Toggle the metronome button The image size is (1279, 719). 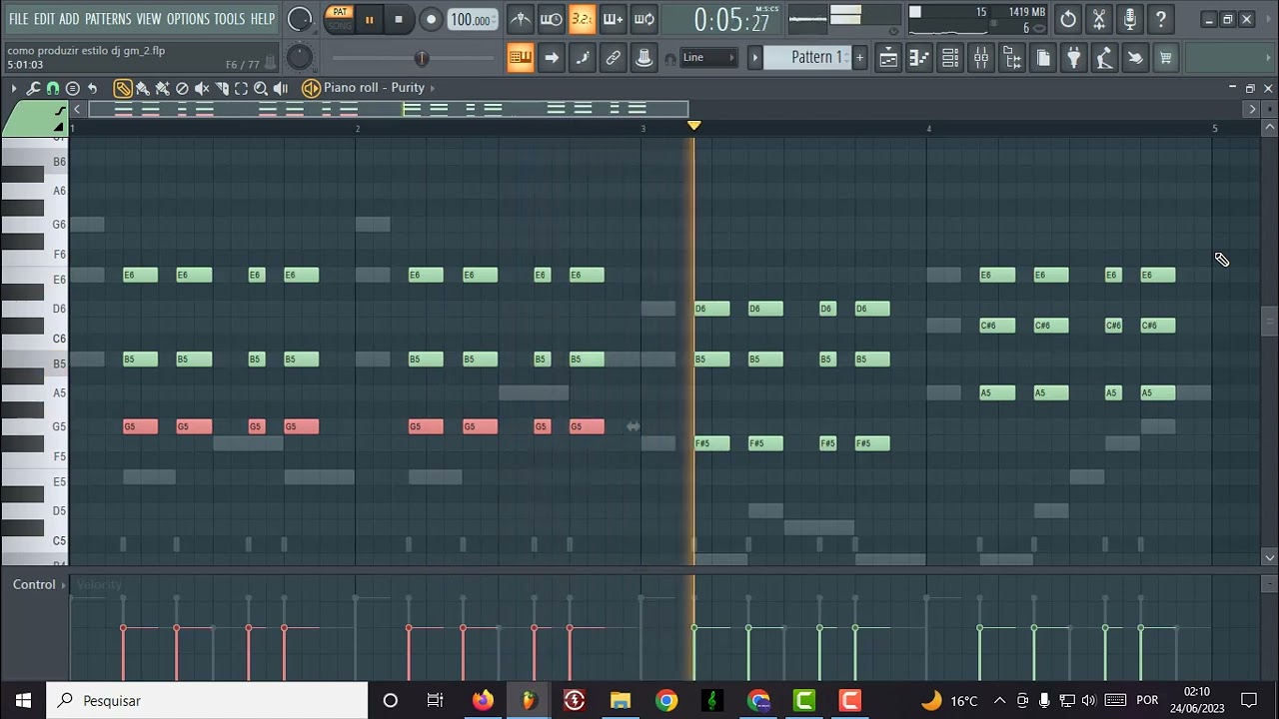coord(521,19)
